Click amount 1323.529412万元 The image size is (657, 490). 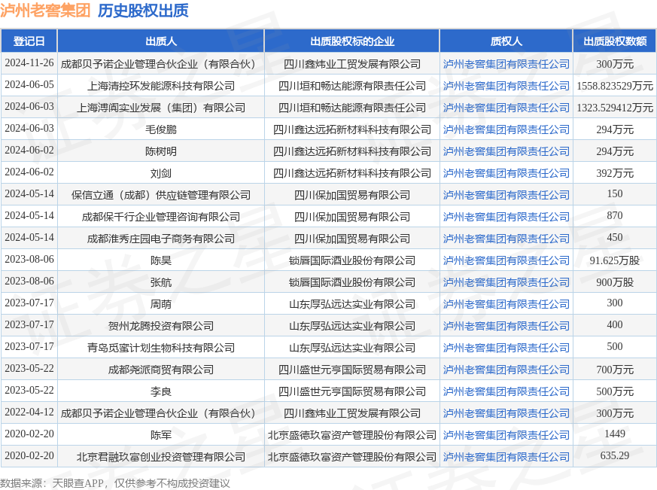615,108
